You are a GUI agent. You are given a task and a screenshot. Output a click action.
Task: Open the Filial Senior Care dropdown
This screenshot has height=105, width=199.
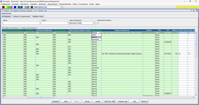(x=62, y=7)
